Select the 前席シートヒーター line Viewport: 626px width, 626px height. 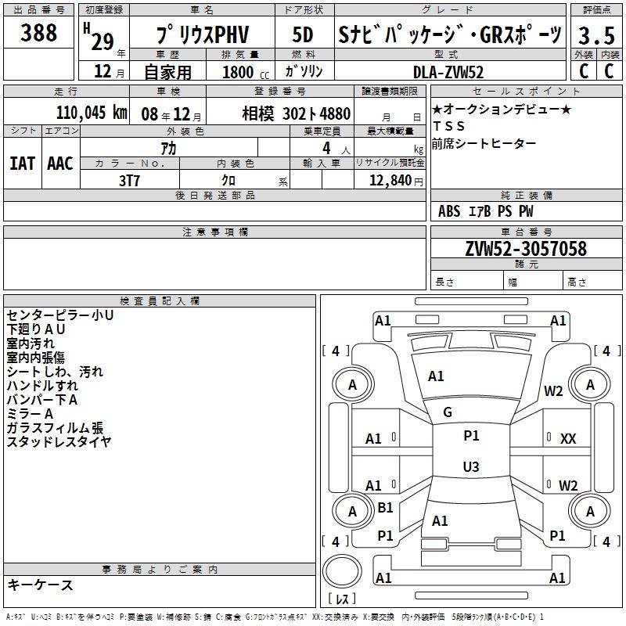484,143
